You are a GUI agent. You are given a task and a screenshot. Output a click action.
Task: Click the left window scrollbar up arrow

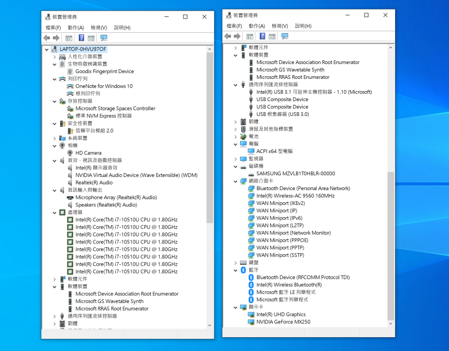click(x=209, y=49)
